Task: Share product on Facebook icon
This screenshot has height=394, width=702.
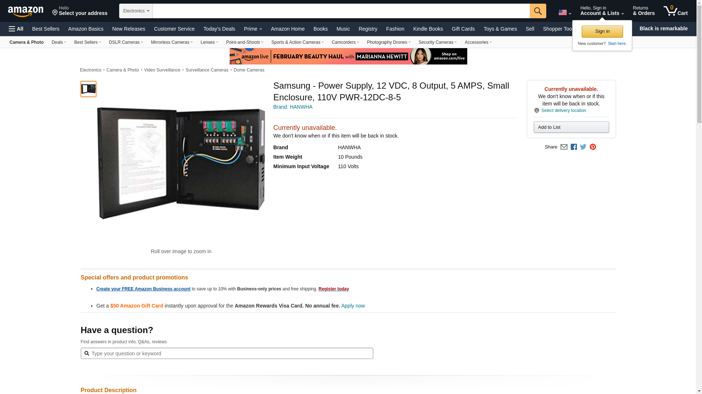Action: tap(574, 147)
